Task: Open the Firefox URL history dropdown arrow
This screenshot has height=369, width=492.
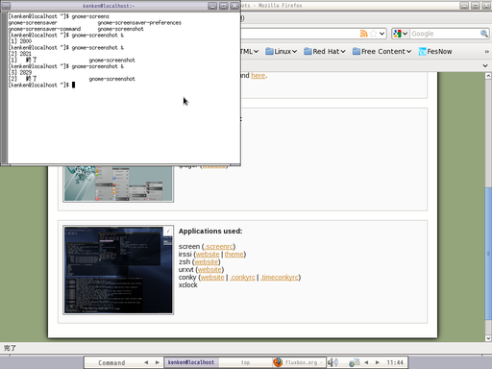Action: pos(381,34)
